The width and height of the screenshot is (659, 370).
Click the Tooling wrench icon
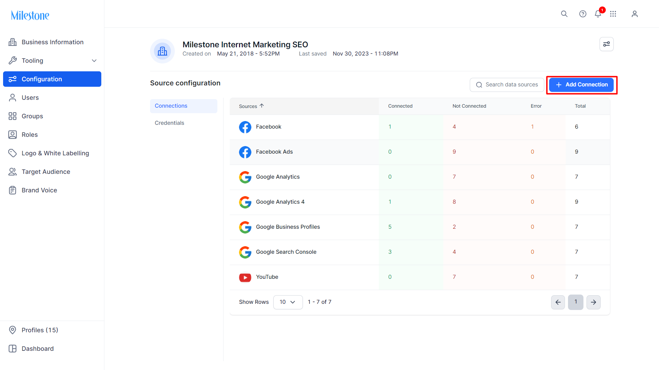(13, 61)
